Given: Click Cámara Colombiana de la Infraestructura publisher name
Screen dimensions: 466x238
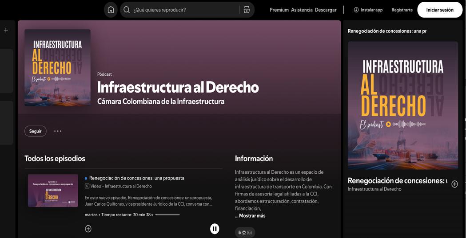Looking at the screenshot, I should pyautogui.click(x=161, y=101).
